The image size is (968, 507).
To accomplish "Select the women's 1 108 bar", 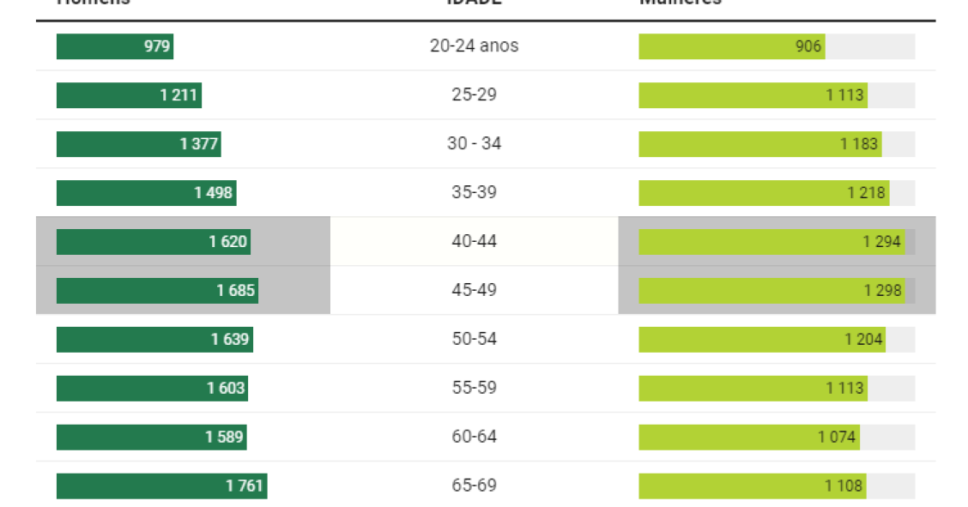I will [x=753, y=486].
